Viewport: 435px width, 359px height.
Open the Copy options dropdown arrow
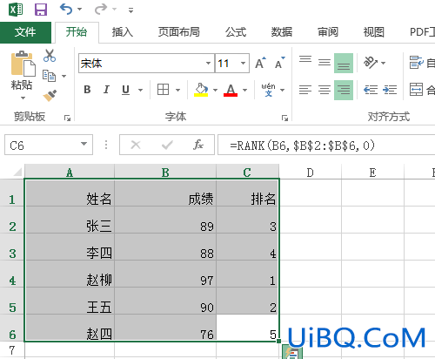[64, 76]
